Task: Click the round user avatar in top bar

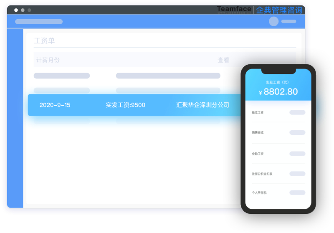Action: click(x=273, y=22)
